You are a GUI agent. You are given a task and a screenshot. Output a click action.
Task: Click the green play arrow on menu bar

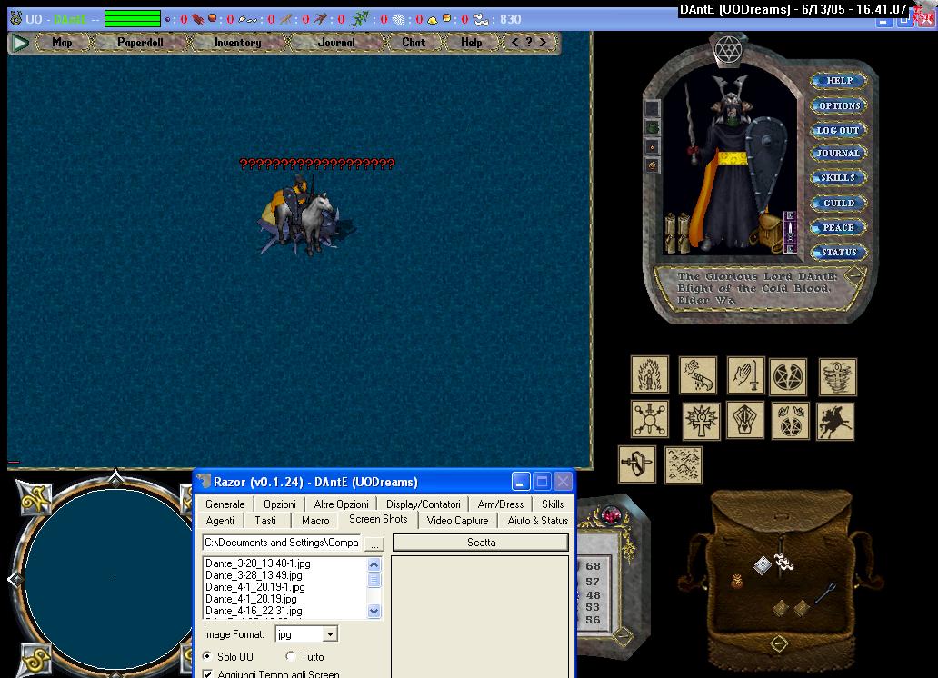[x=21, y=43]
